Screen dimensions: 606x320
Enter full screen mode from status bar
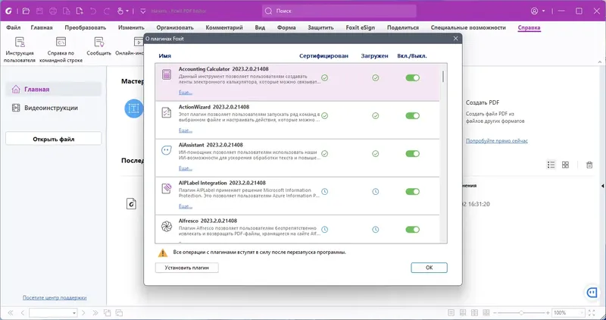(x=592, y=312)
